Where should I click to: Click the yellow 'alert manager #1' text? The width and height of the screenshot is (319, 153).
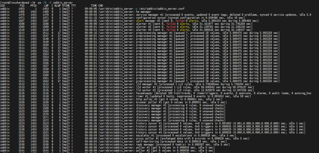148,21
